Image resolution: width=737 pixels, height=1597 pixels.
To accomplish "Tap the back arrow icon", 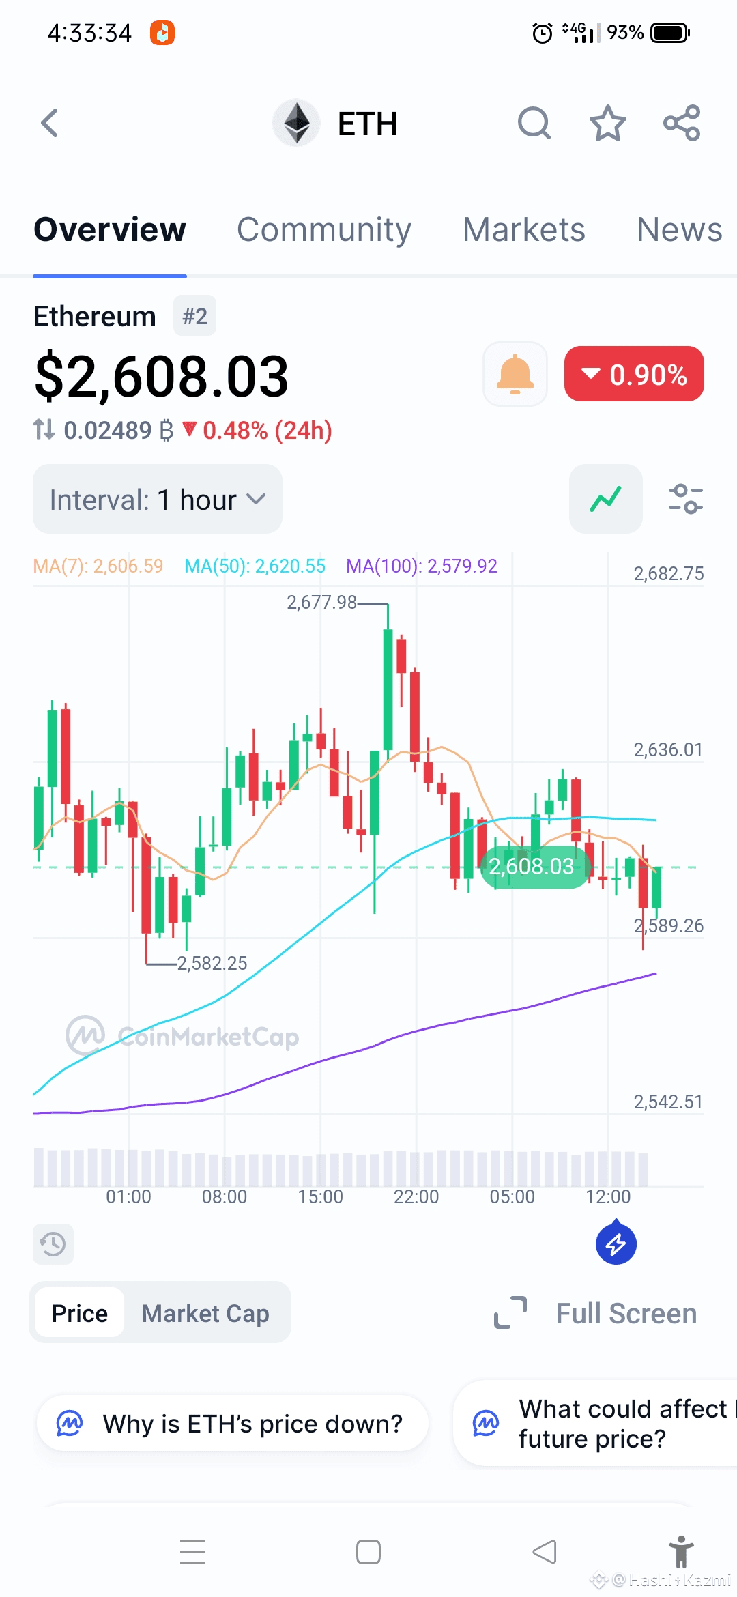I will 50,124.
